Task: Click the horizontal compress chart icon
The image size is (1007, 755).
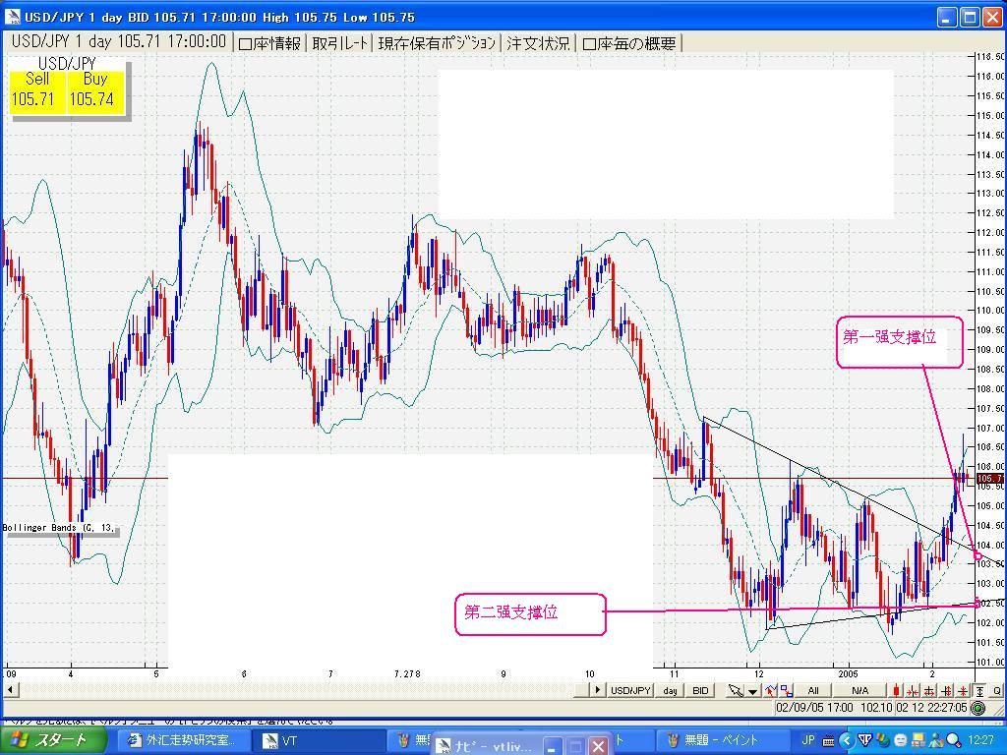Action: pyautogui.click(x=913, y=690)
